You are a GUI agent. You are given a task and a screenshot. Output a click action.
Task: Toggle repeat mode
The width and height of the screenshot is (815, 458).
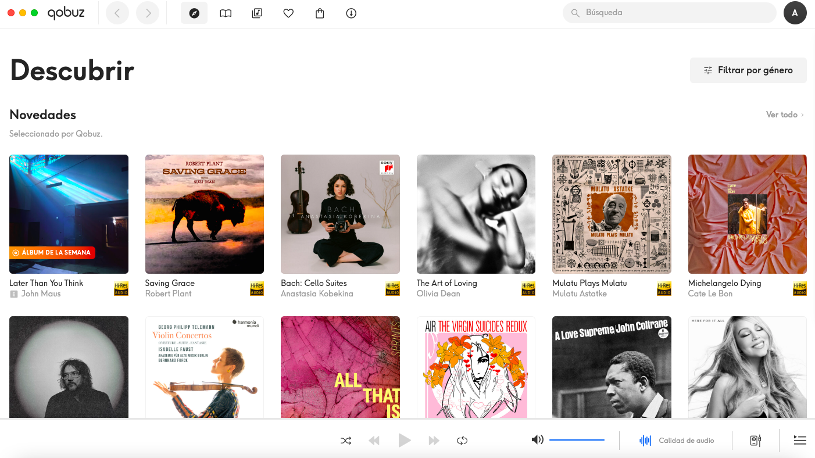[x=462, y=441]
